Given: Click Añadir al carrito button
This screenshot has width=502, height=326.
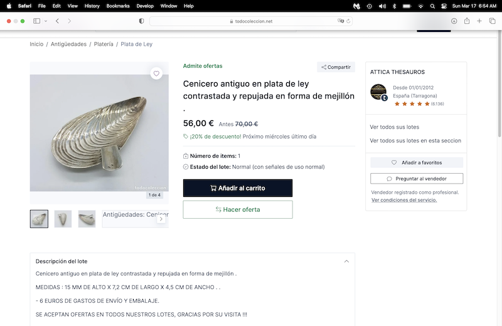Looking at the screenshot, I should click(238, 188).
